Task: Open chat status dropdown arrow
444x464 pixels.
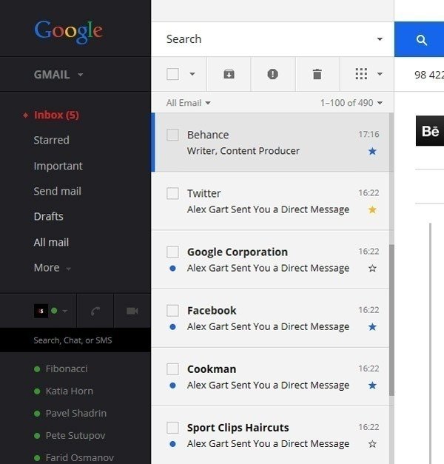Action: click(x=65, y=311)
